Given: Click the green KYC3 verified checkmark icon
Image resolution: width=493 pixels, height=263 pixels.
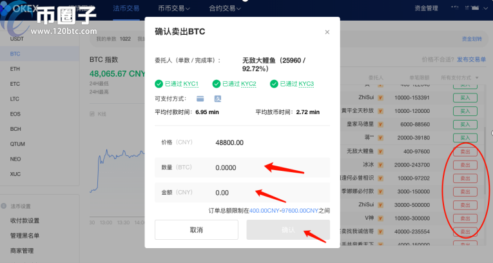Looking at the screenshot, I should pos(274,84).
